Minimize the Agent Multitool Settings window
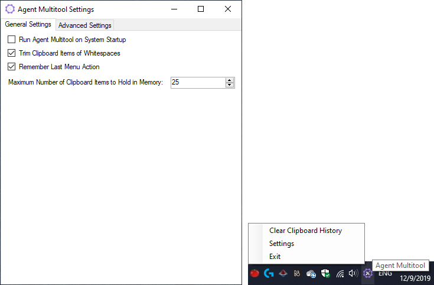The height and width of the screenshot is (285, 434). pyautogui.click(x=174, y=9)
